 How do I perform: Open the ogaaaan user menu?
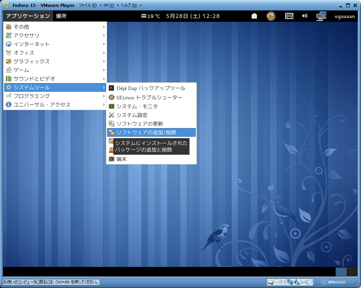pos(345,16)
